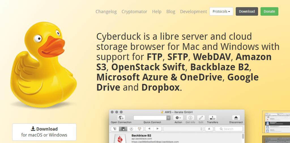Click the green Donate button
Viewport: 290px width, 143px height.
[269, 11]
